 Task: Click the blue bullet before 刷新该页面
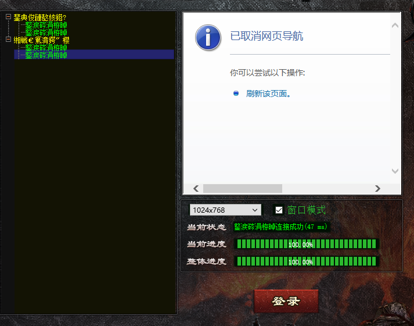click(x=236, y=93)
